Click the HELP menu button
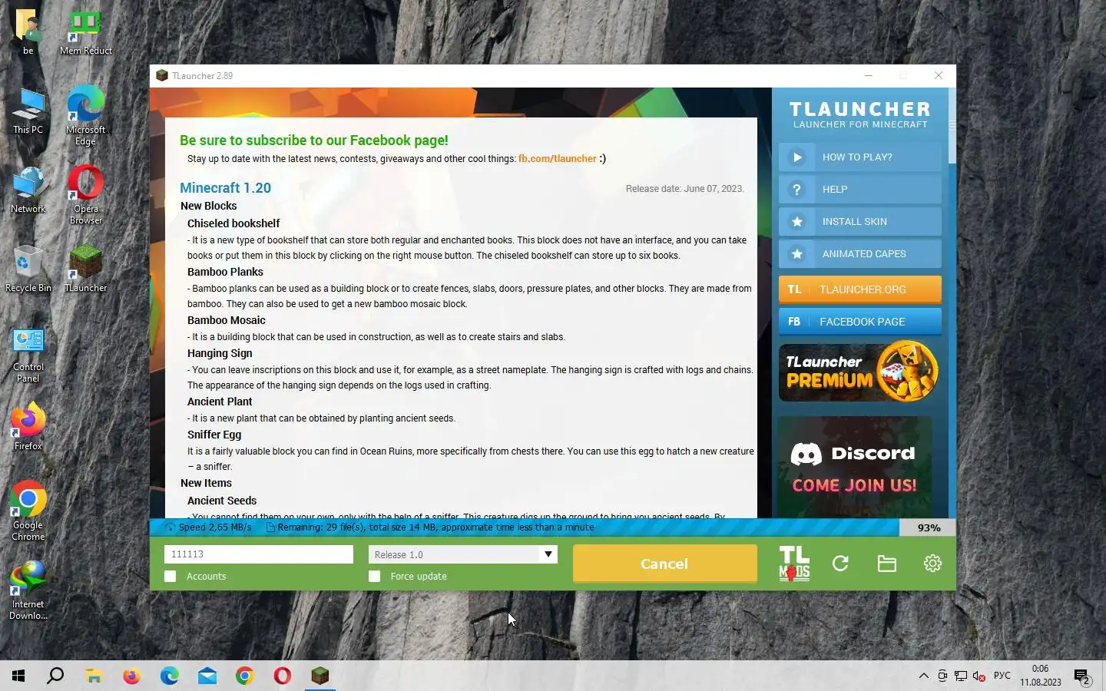The image size is (1106, 691). click(859, 190)
